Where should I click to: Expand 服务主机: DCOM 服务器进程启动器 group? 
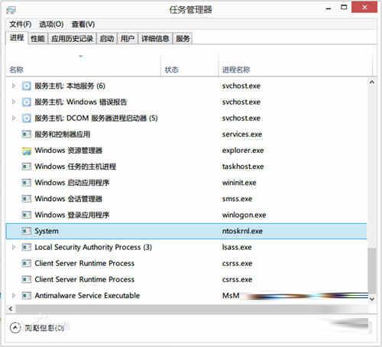(x=14, y=118)
